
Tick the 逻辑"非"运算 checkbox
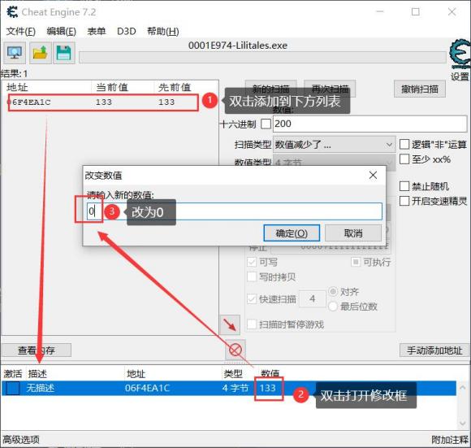coord(404,145)
